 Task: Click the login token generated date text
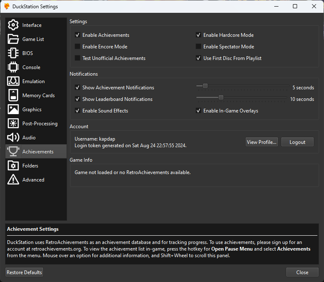click(x=131, y=146)
